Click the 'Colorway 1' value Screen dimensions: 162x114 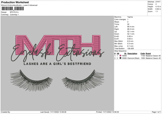click(x=14, y=15)
